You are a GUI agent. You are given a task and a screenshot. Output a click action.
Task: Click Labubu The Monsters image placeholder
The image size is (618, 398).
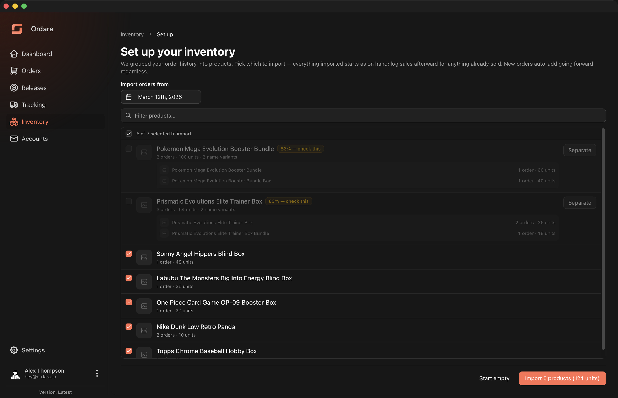144,282
